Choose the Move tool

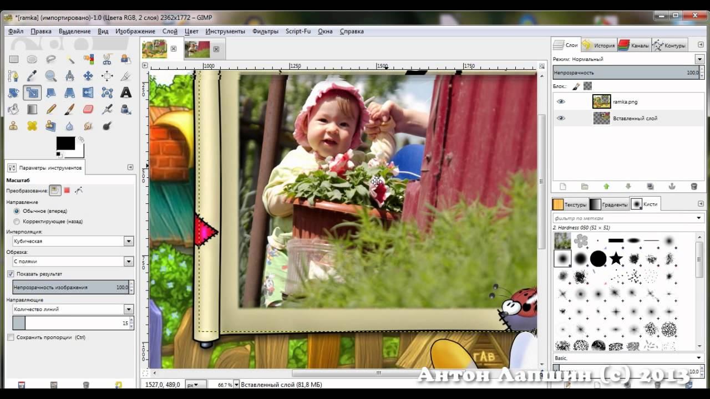click(88, 76)
